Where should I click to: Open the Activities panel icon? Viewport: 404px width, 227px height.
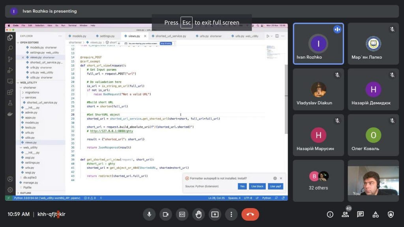click(x=376, y=214)
